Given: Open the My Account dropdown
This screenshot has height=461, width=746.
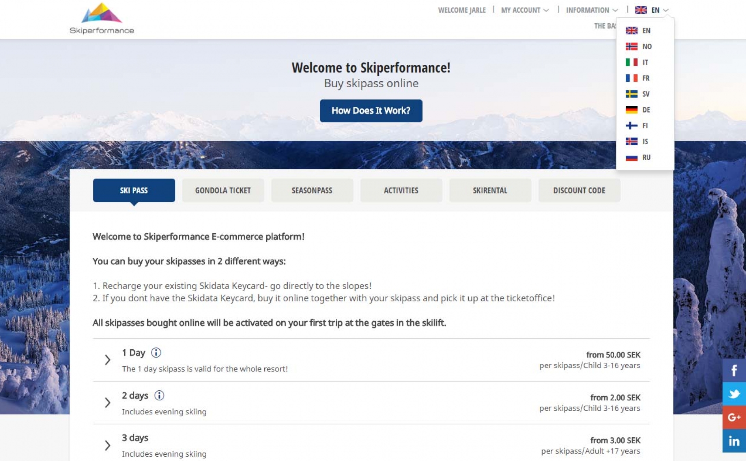Looking at the screenshot, I should tap(525, 10).
